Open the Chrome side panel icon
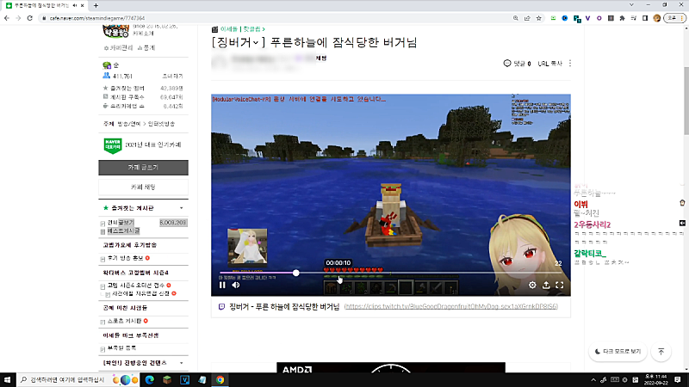 tap(645, 18)
